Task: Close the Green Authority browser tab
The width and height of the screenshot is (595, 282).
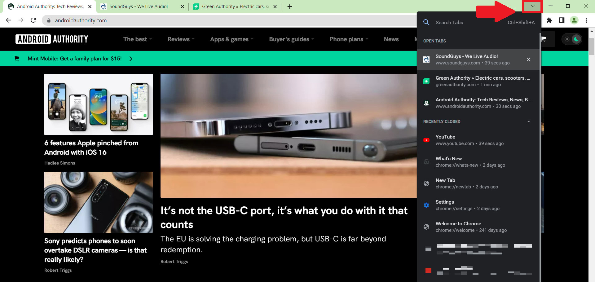Action: pyautogui.click(x=275, y=7)
